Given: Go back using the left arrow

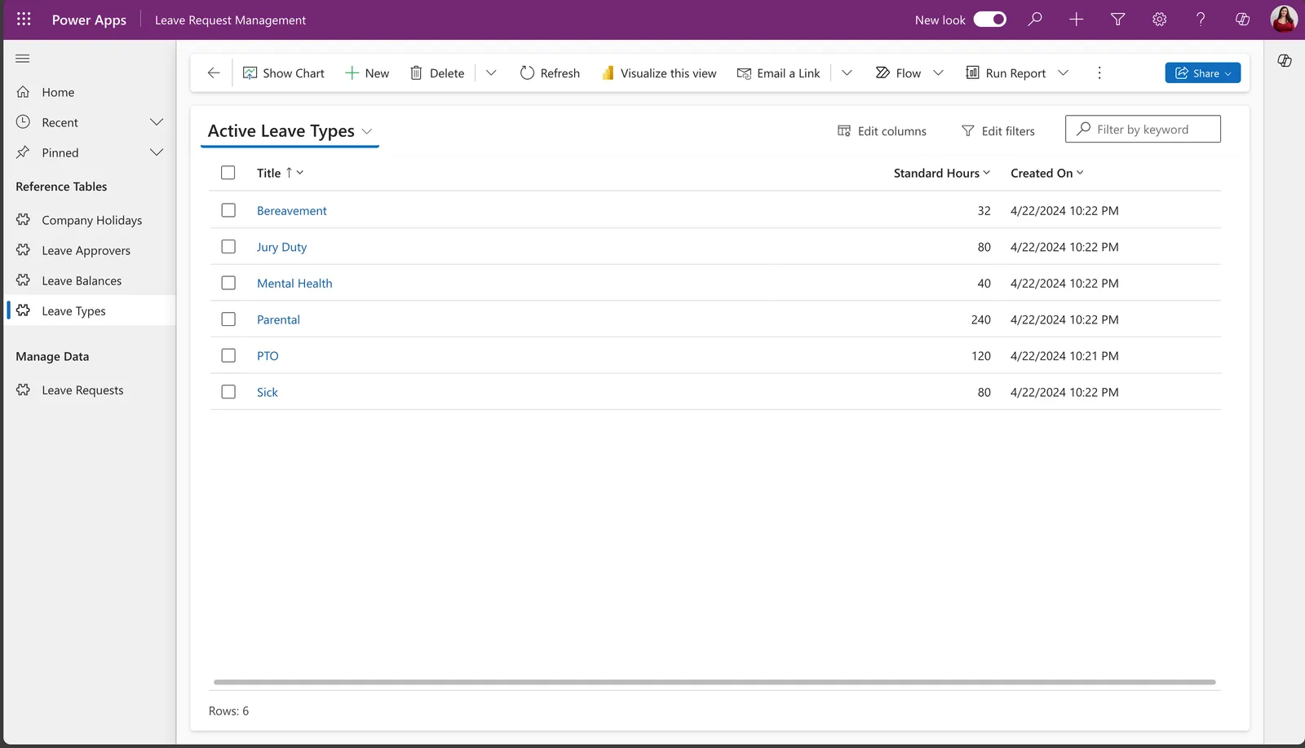Looking at the screenshot, I should pos(214,73).
